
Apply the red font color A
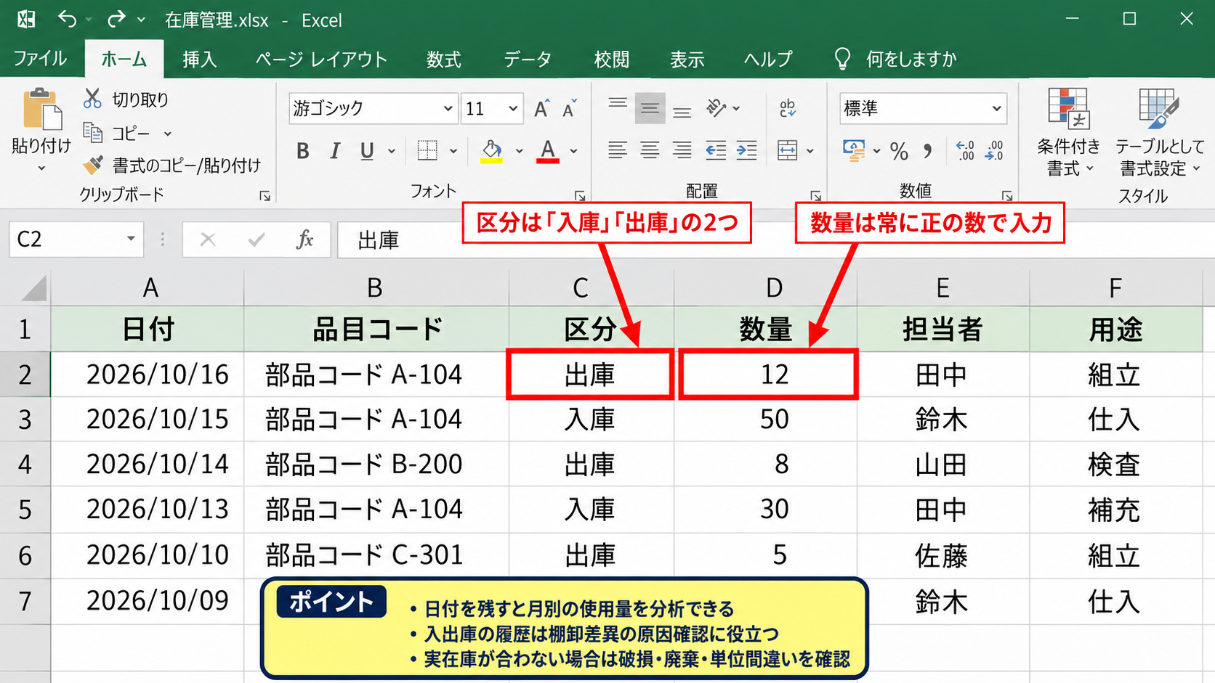click(548, 151)
